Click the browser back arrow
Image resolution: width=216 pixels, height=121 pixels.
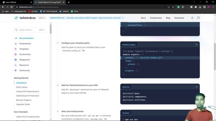tap(3, 7)
